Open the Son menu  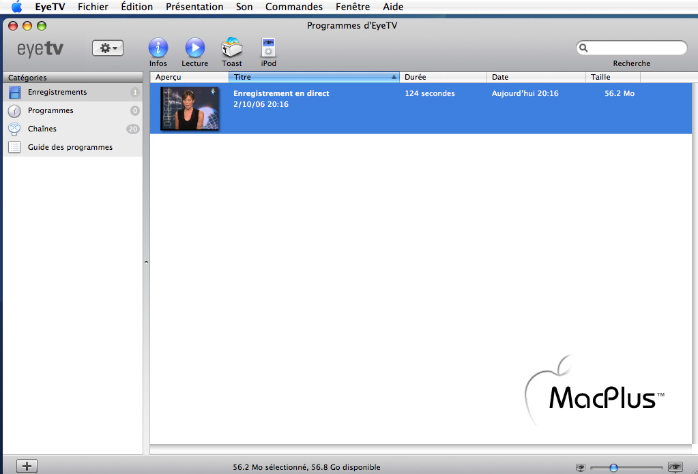pyautogui.click(x=244, y=7)
